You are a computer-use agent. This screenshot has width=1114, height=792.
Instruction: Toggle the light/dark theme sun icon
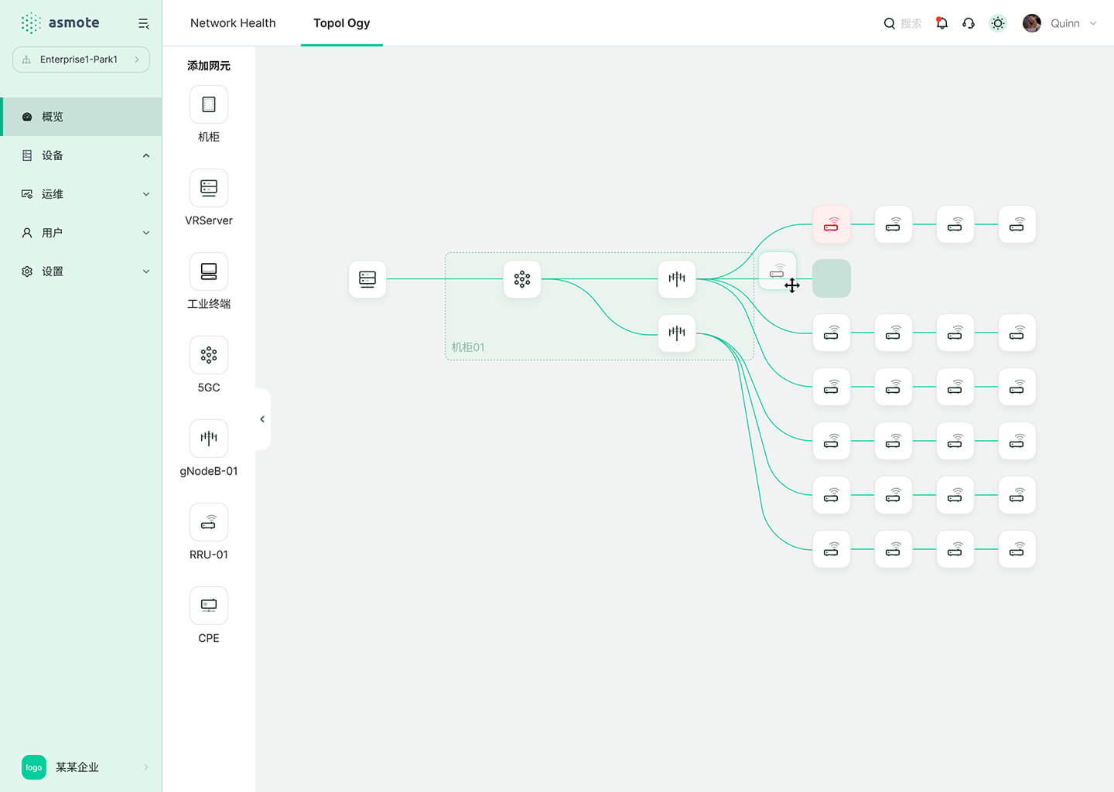(998, 23)
